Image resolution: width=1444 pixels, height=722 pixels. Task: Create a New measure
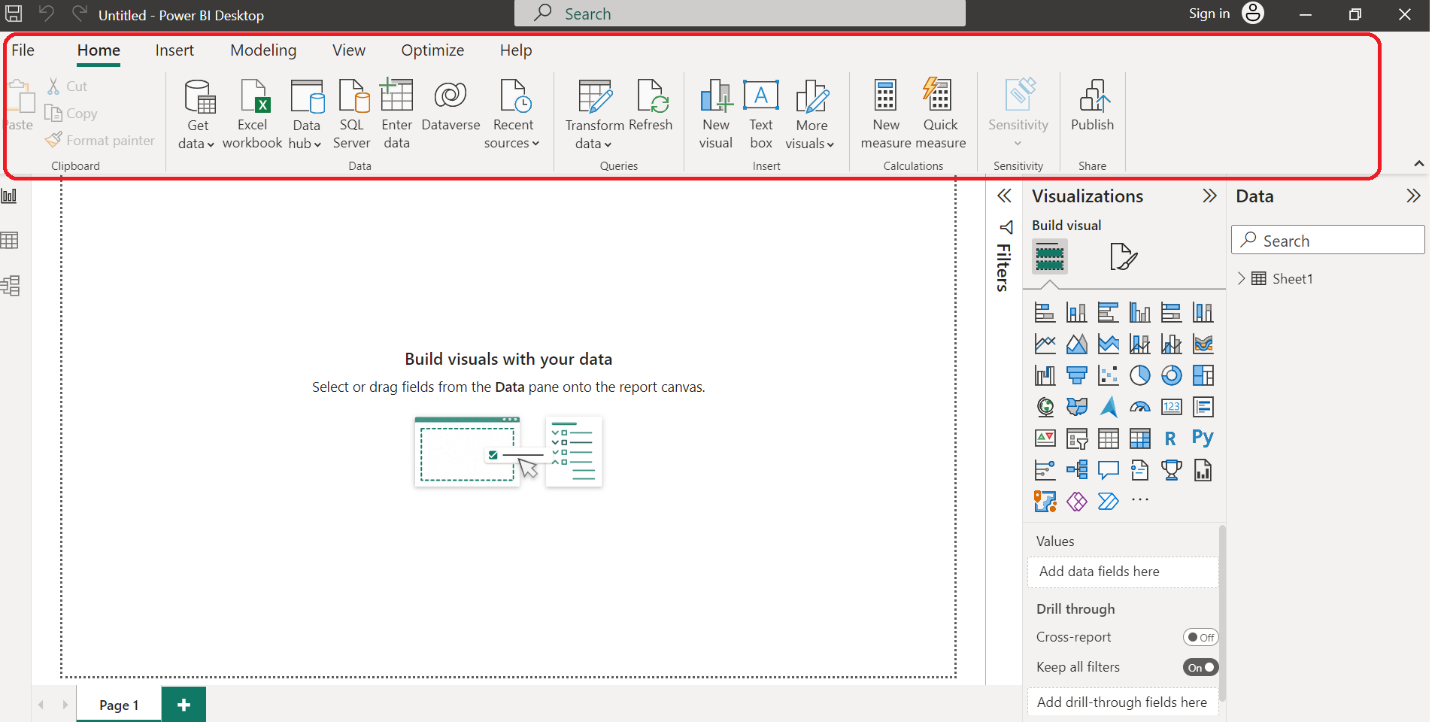coord(886,115)
